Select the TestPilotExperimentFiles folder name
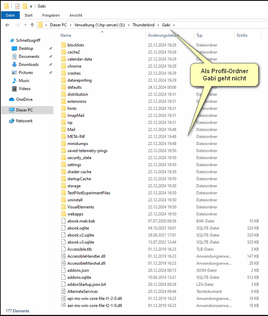Viewport: 268px width, 316px height. [89, 193]
